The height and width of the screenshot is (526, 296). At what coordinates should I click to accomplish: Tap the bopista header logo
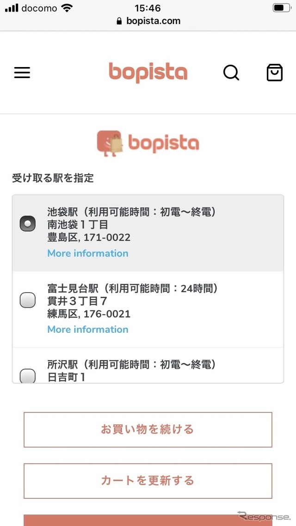tap(148, 73)
